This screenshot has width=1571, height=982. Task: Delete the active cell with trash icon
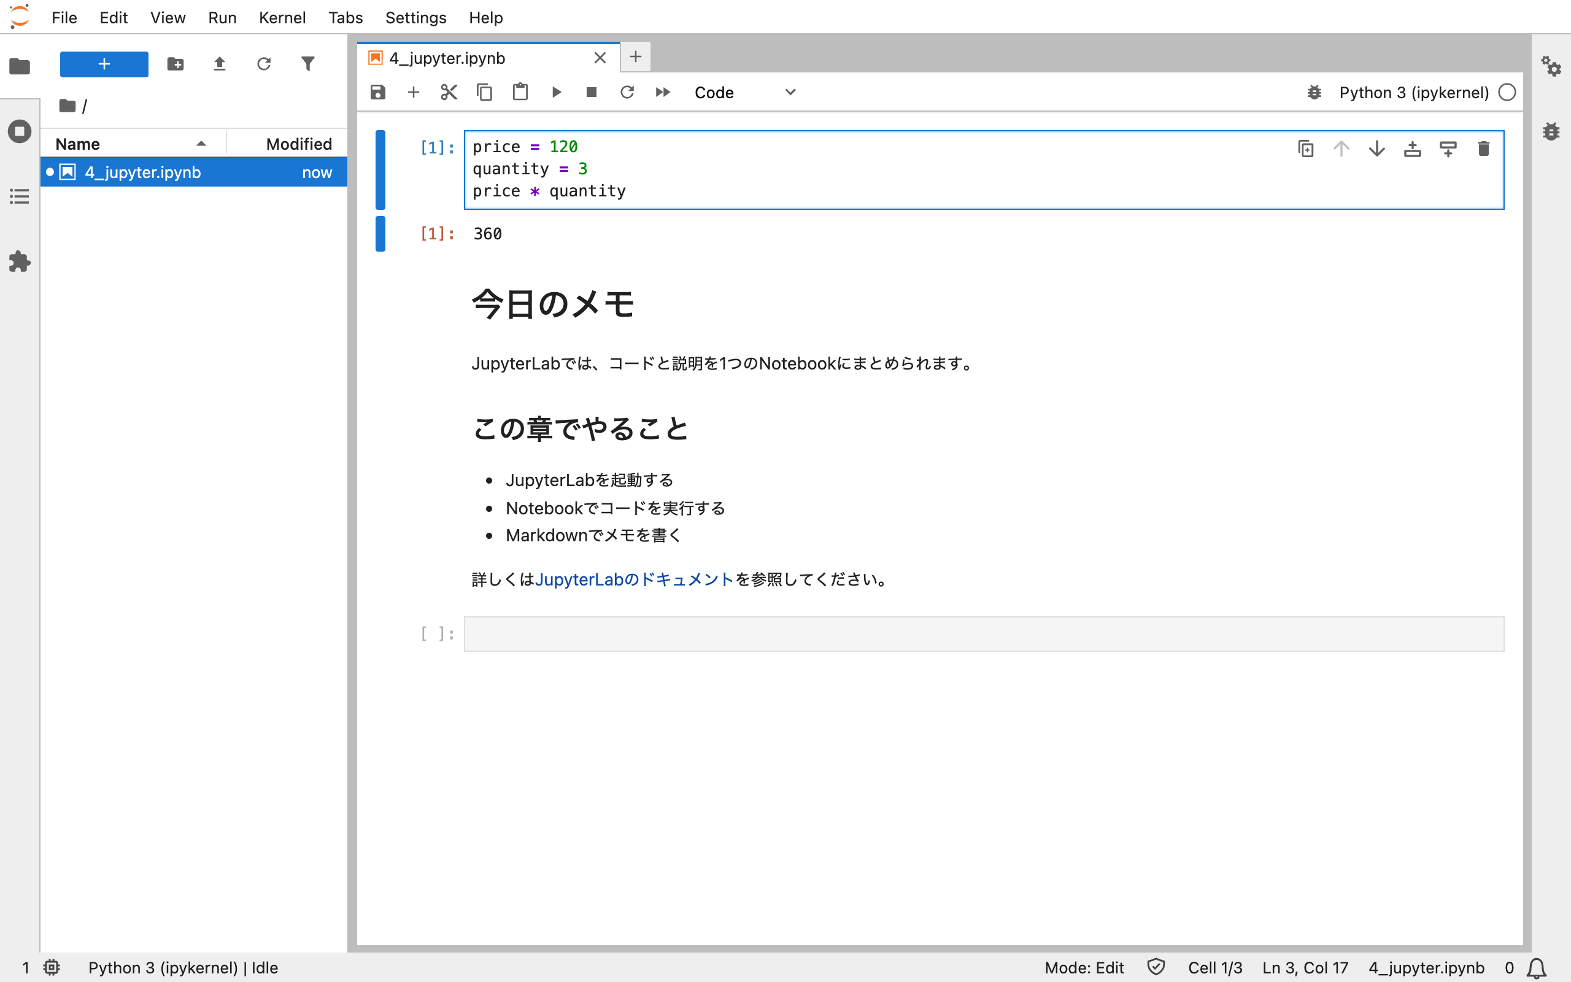[x=1484, y=149]
